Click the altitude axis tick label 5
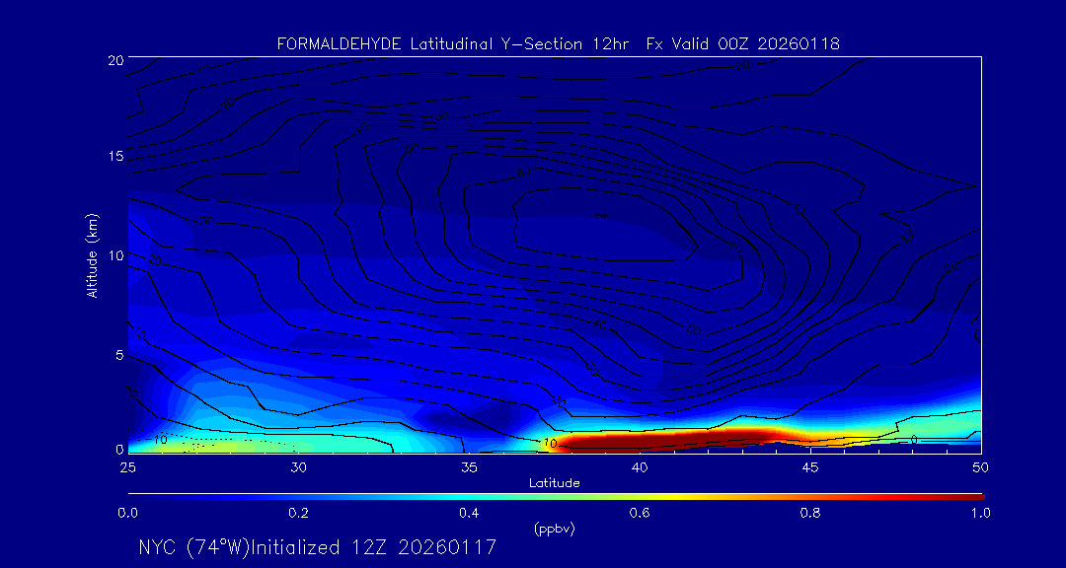 tap(118, 354)
